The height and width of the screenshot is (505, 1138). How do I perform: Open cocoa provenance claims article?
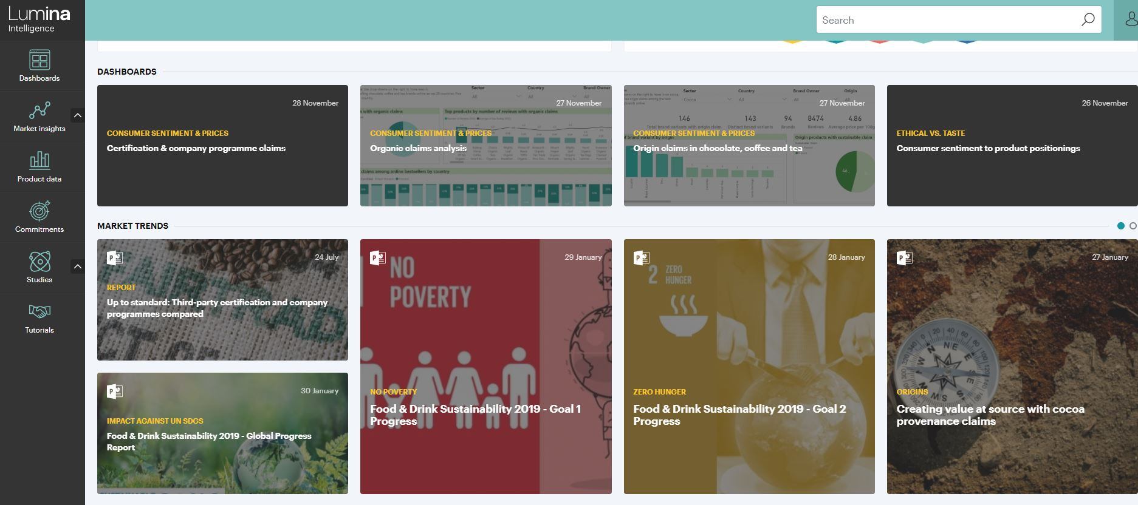click(1012, 367)
